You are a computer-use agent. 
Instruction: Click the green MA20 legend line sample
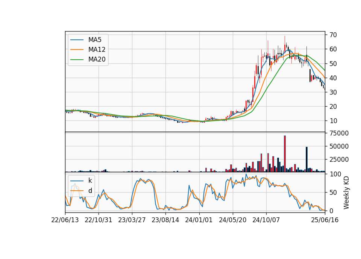[x=77, y=59]
